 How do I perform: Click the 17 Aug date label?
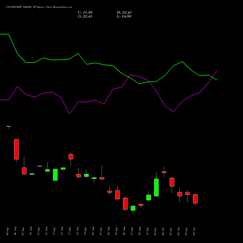(69, 231)
